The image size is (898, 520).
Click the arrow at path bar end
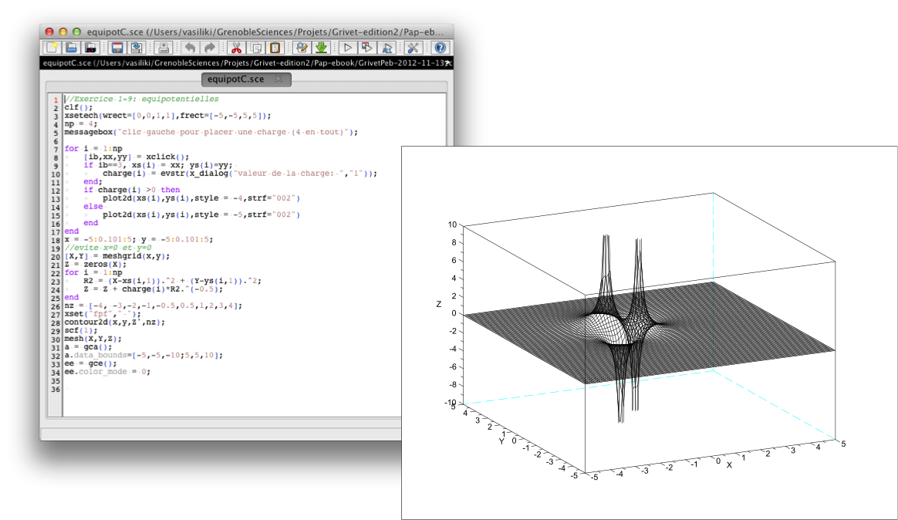pos(448,63)
